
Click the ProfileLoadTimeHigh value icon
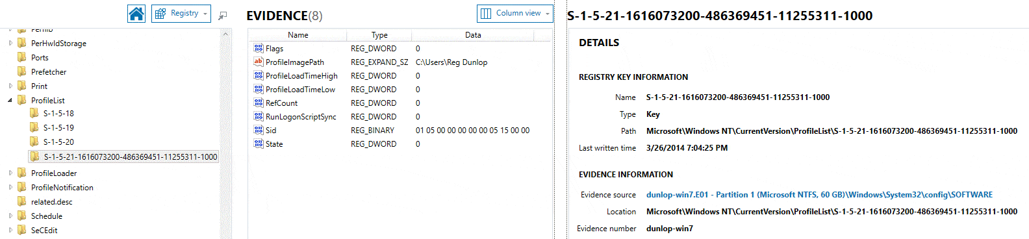point(259,75)
